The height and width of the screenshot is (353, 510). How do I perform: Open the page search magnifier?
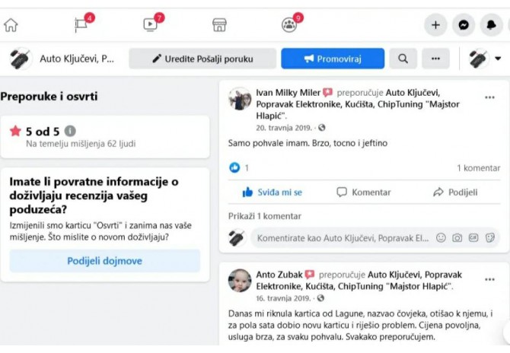point(403,59)
